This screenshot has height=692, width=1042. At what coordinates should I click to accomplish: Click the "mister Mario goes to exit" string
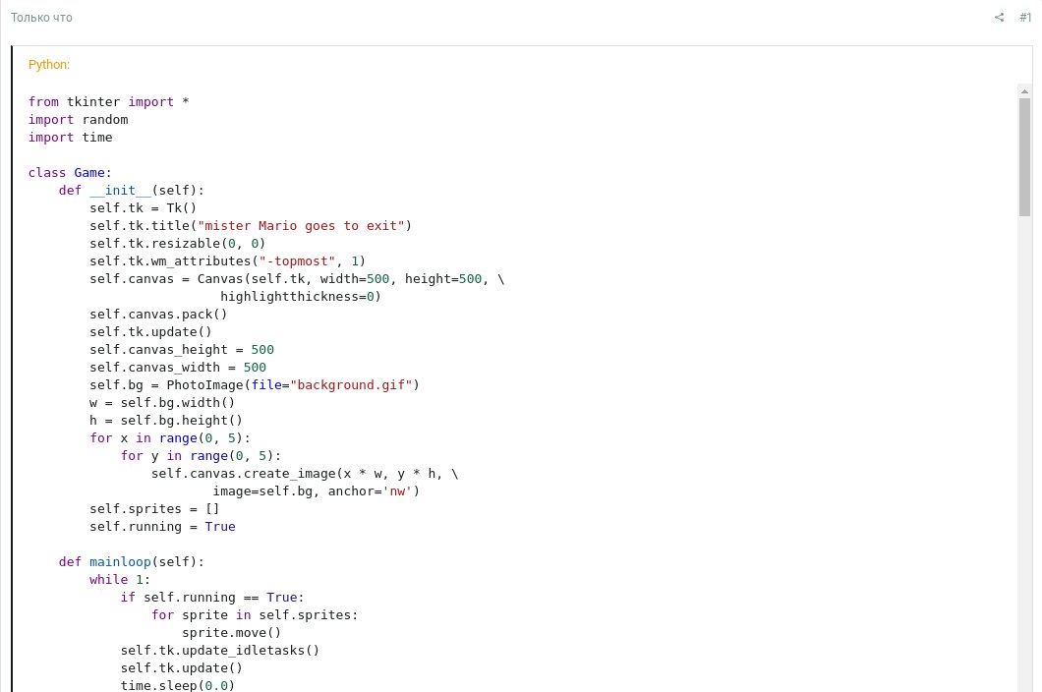[301, 226]
